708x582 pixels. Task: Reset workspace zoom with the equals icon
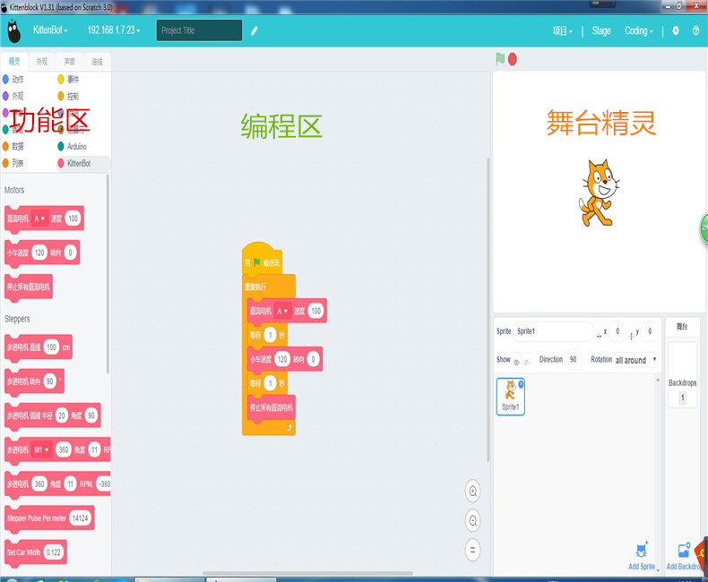473,549
